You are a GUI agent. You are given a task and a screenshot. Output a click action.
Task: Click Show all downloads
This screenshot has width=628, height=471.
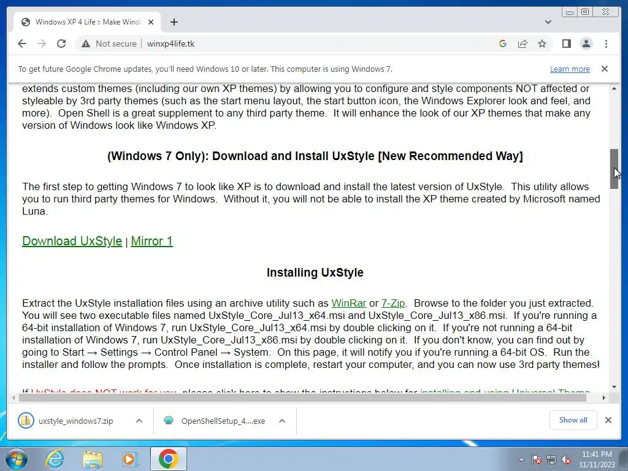pyautogui.click(x=573, y=420)
